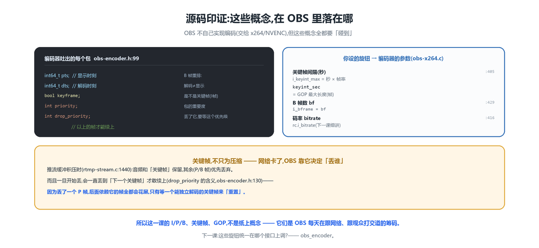Select the code line 'int64_t pts;'
Image resolution: width=539 pixels, height=248 pixels.
coord(57,76)
